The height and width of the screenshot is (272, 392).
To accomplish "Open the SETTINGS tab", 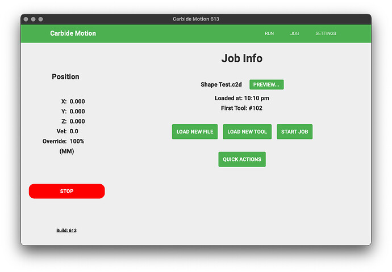I will (326, 33).
